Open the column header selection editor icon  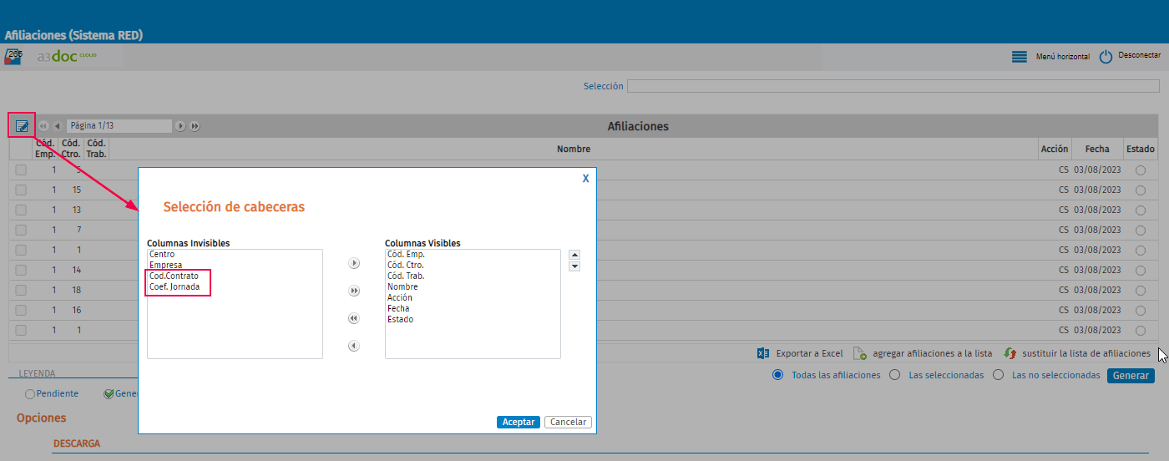coord(22,126)
